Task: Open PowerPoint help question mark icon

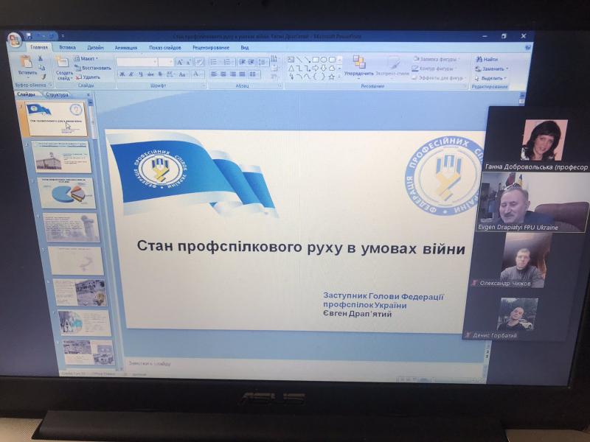Action: pos(527,48)
